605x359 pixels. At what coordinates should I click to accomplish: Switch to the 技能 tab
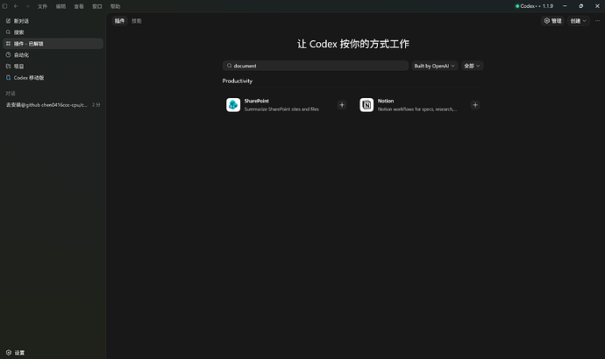(137, 21)
